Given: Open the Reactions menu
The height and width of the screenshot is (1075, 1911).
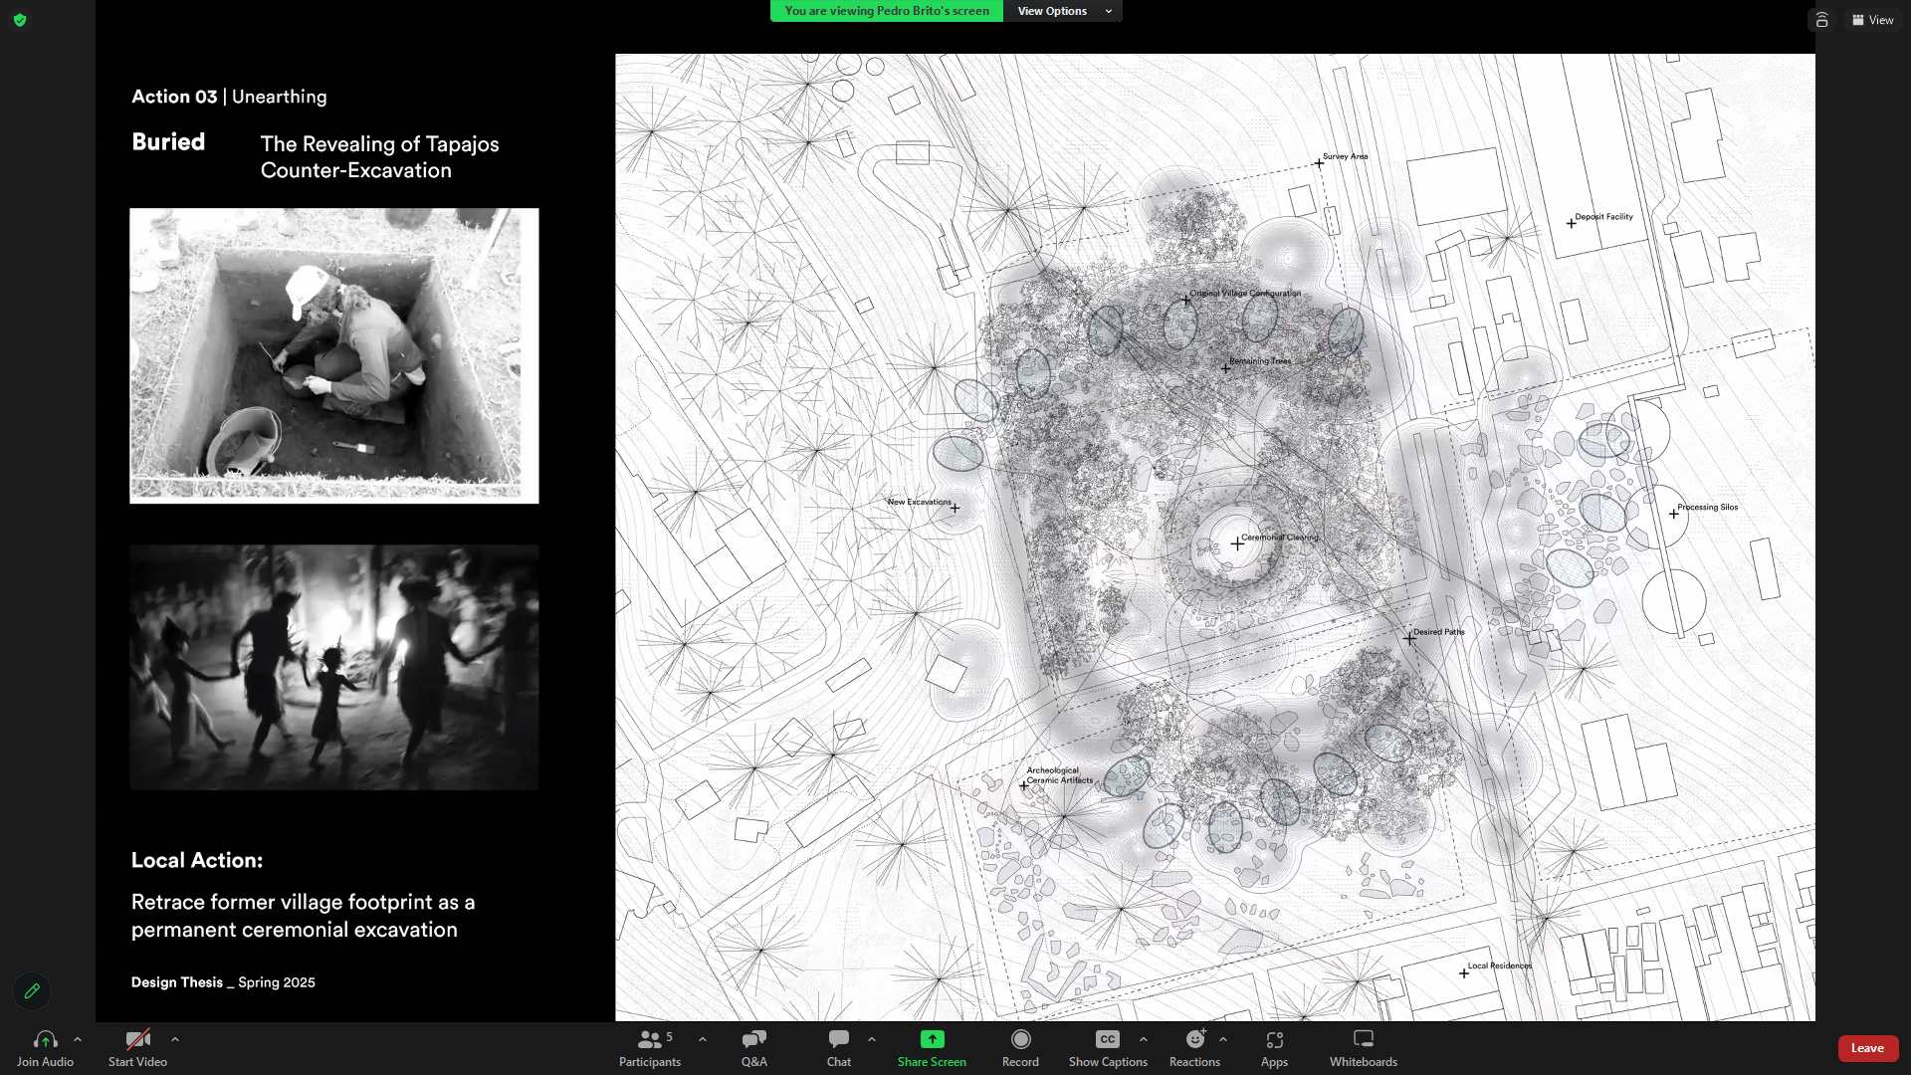Looking at the screenshot, I should point(1194,1048).
